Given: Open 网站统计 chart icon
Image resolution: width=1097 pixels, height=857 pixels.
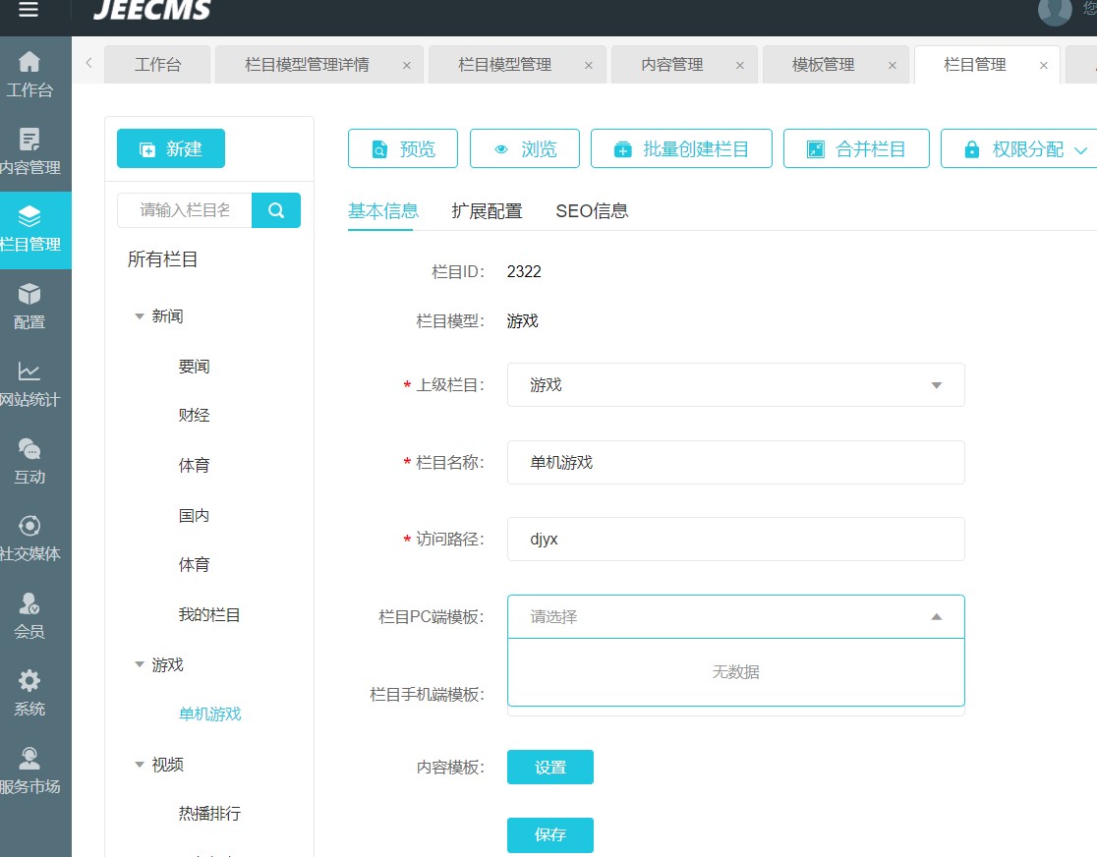Looking at the screenshot, I should [x=29, y=372].
